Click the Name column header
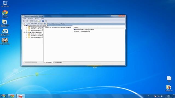The width and height of the screenshot is (175, 98). pos(85,27)
